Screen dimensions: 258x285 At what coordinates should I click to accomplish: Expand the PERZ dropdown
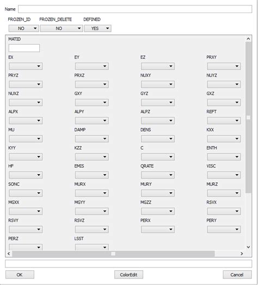point(26,247)
